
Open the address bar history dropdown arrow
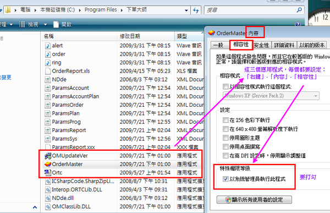coord(186,10)
